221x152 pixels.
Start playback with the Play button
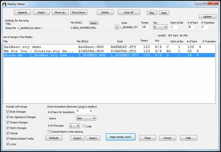click(x=152, y=13)
